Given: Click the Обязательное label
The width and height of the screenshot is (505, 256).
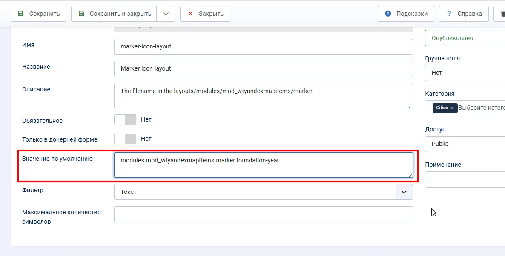Looking at the screenshot, I should pos(43,121).
